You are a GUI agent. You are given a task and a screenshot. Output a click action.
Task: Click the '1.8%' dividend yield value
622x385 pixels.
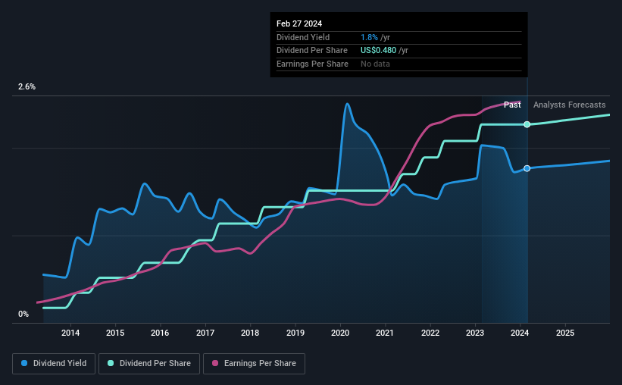(x=369, y=37)
